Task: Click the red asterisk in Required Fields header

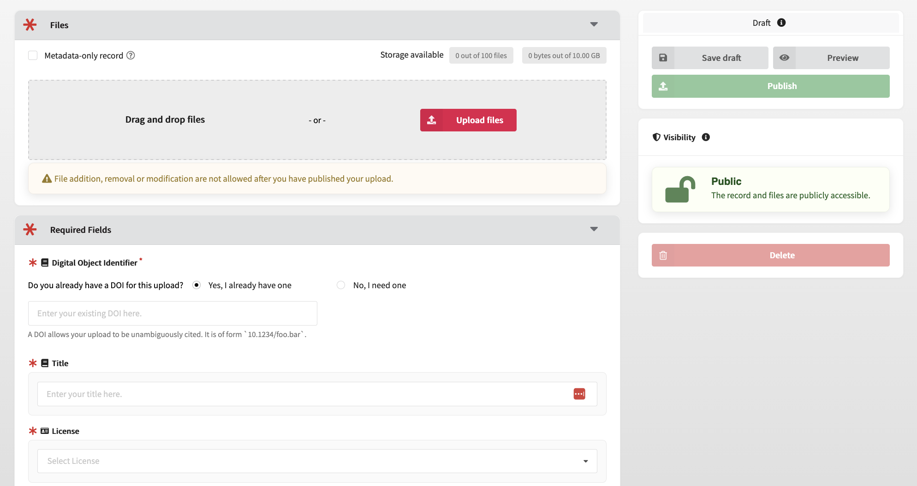Action: [30, 229]
